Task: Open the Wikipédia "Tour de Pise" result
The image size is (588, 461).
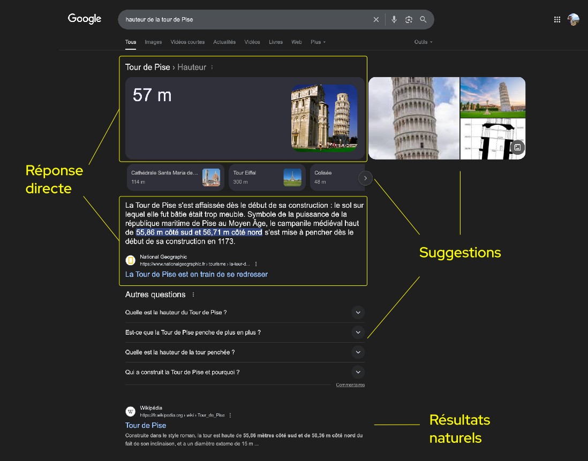Action: pos(146,425)
